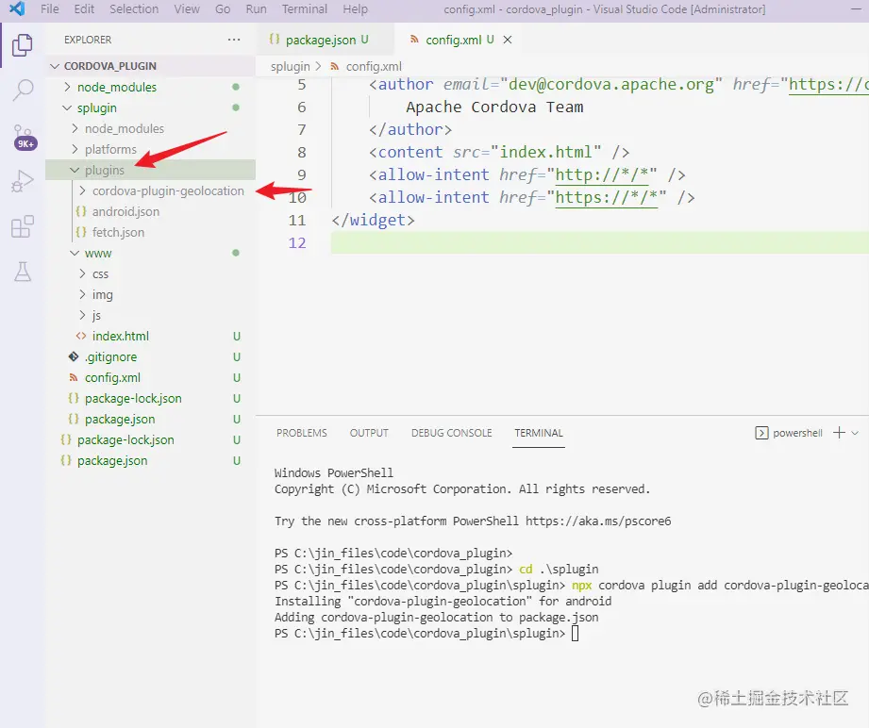Open Explorer more actions ellipsis
The image size is (869, 728).
[x=234, y=40]
